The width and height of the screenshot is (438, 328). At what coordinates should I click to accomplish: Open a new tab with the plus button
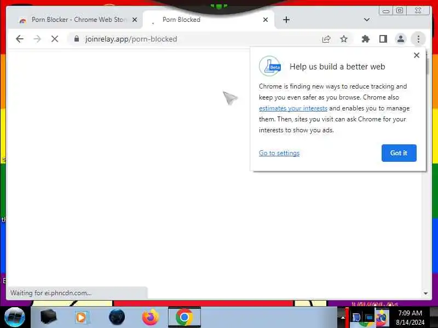click(x=286, y=20)
